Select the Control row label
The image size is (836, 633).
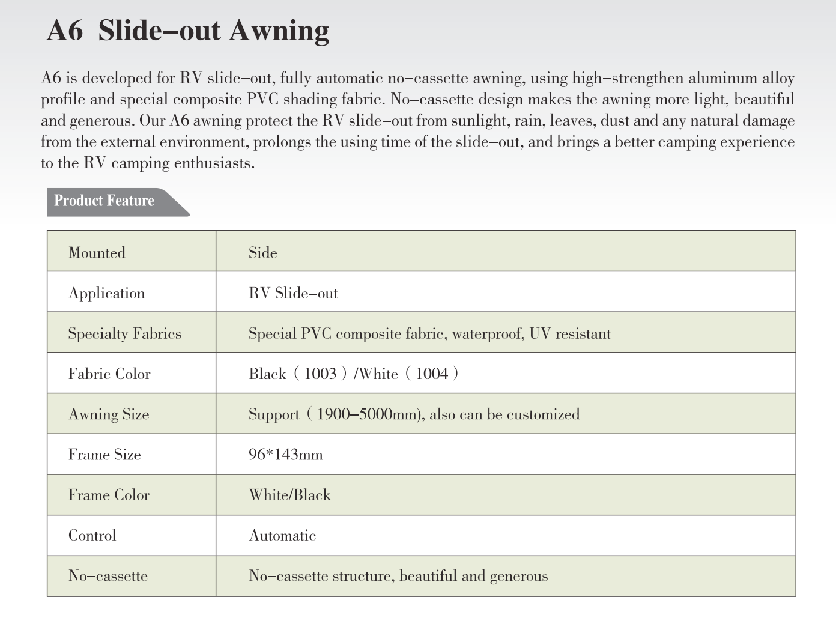click(x=92, y=535)
